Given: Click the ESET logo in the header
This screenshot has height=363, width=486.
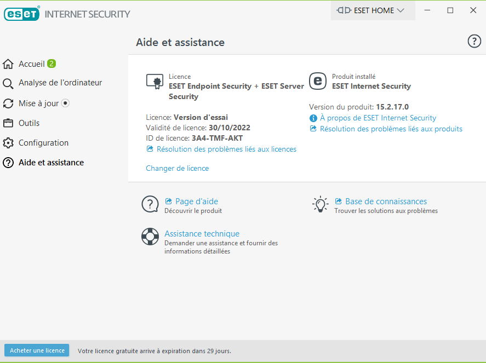Looking at the screenshot, I should pos(22,14).
